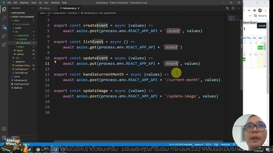Click the lightbulb code action on line 11

click(55, 62)
